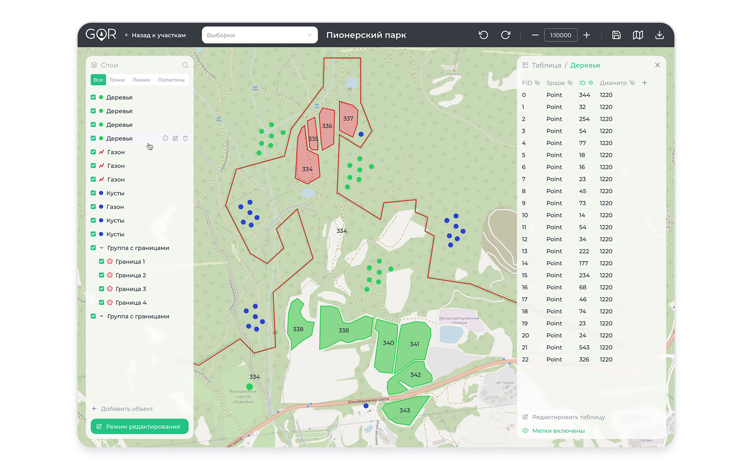Select the Полигоны layer filter tab

[x=171, y=80]
